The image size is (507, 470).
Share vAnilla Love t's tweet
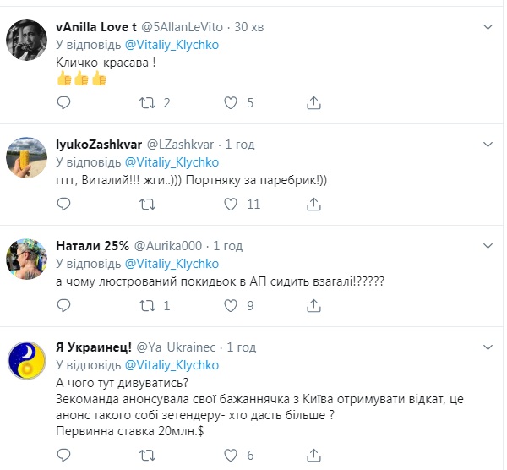coord(313,103)
